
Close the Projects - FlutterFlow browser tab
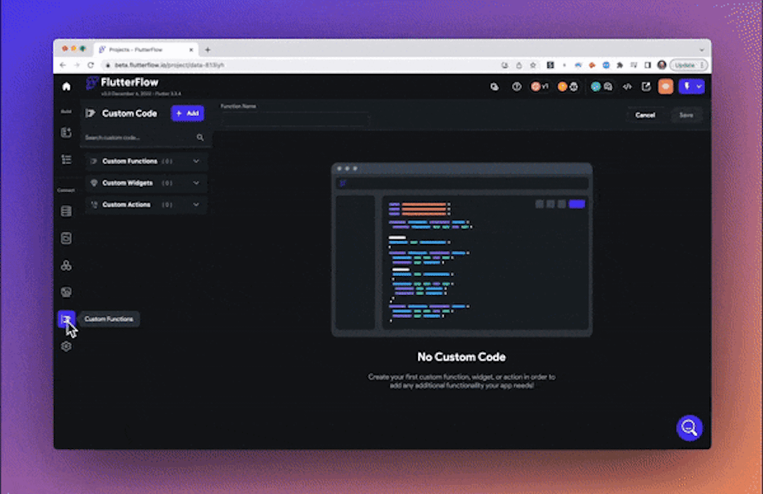[x=192, y=50]
